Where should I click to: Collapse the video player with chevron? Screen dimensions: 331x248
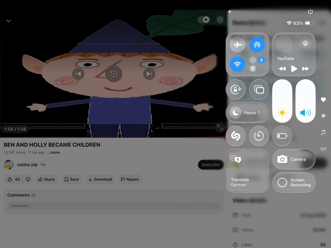point(8,21)
